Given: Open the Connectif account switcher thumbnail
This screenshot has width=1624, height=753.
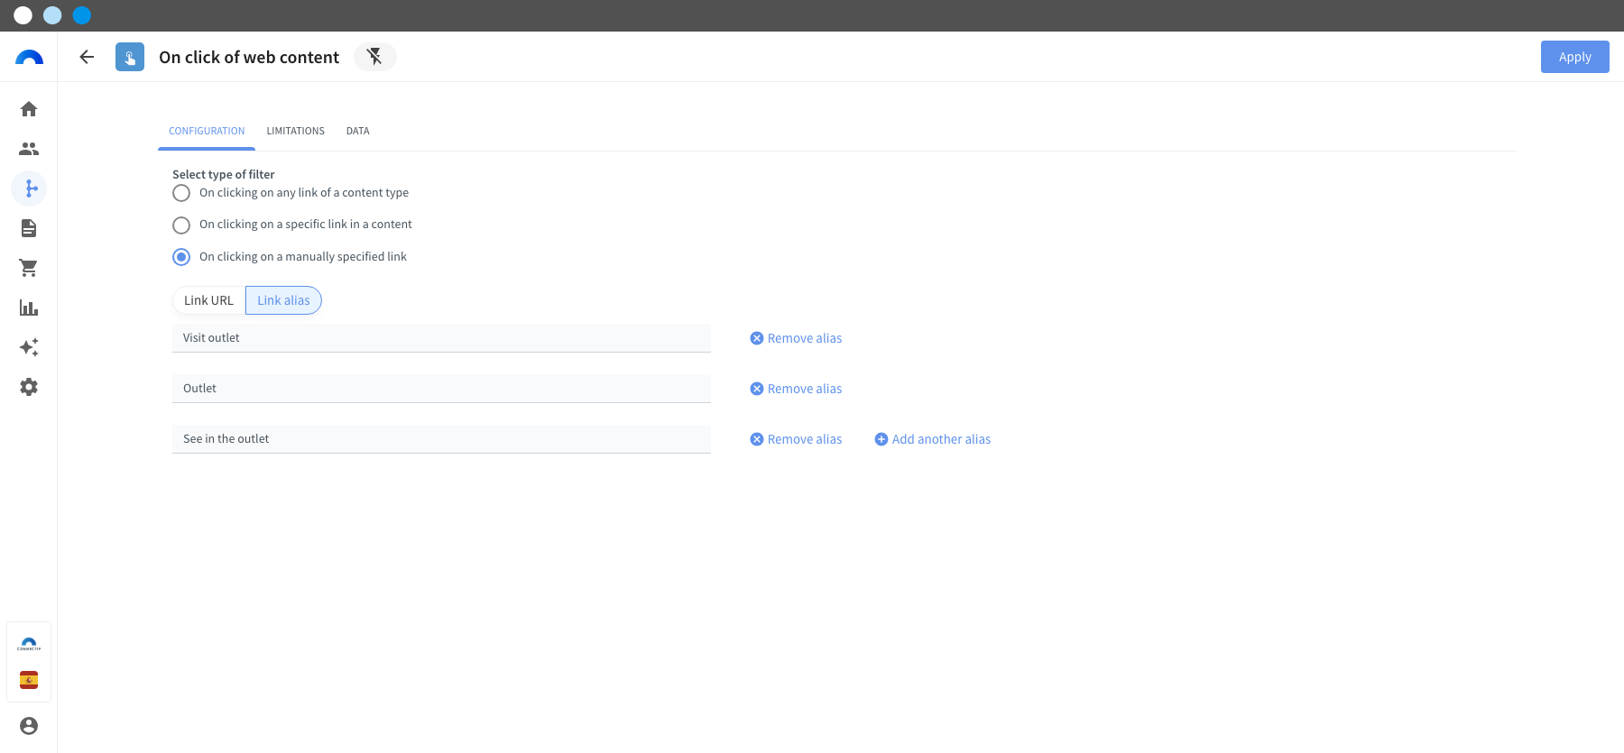Looking at the screenshot, I should point(29,644).
